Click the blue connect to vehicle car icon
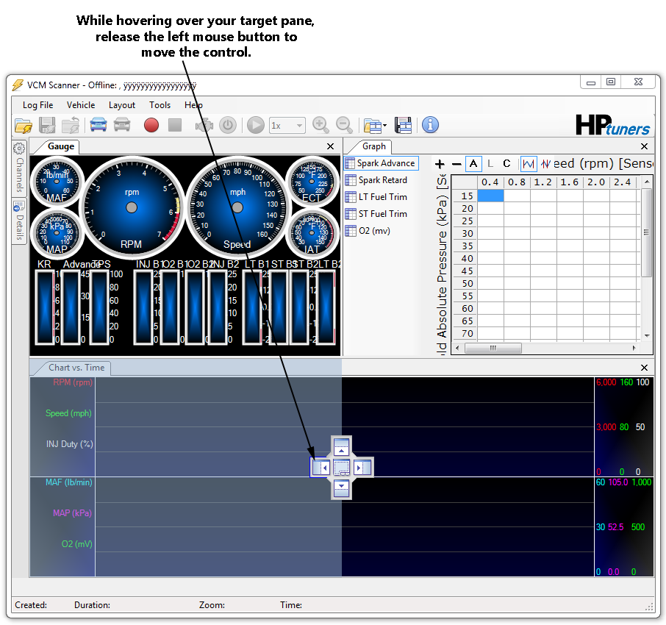Viewport: 666px width, 625px height. click(98, 125)
